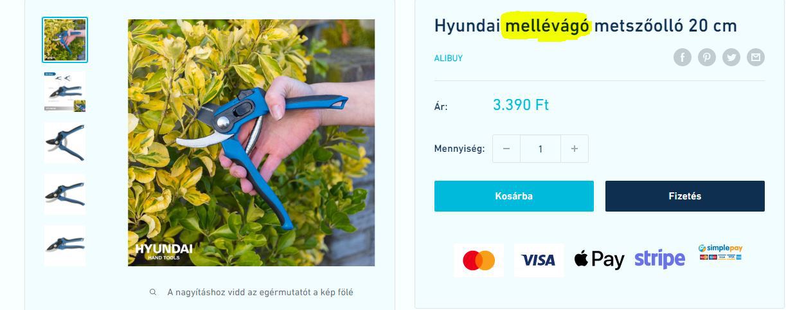Click the magnifier icon below the image
Viewport: 786px width, 310px height.
coord(153,292)
